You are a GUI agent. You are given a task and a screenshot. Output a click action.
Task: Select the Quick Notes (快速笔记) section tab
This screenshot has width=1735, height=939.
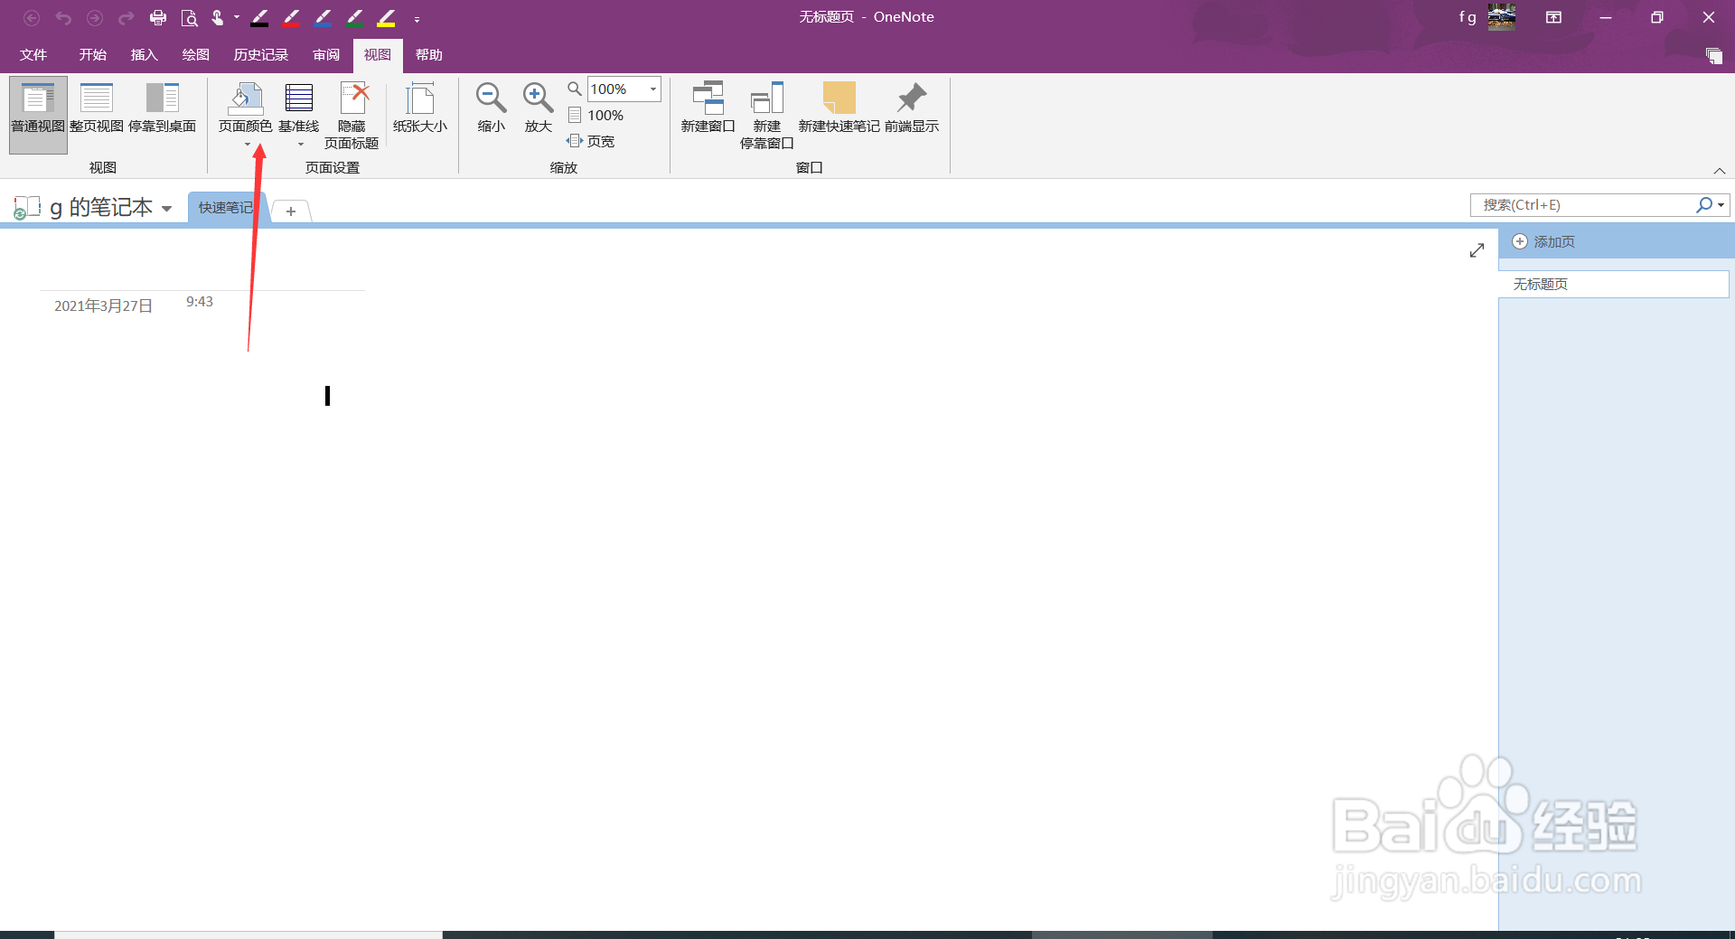226,208
